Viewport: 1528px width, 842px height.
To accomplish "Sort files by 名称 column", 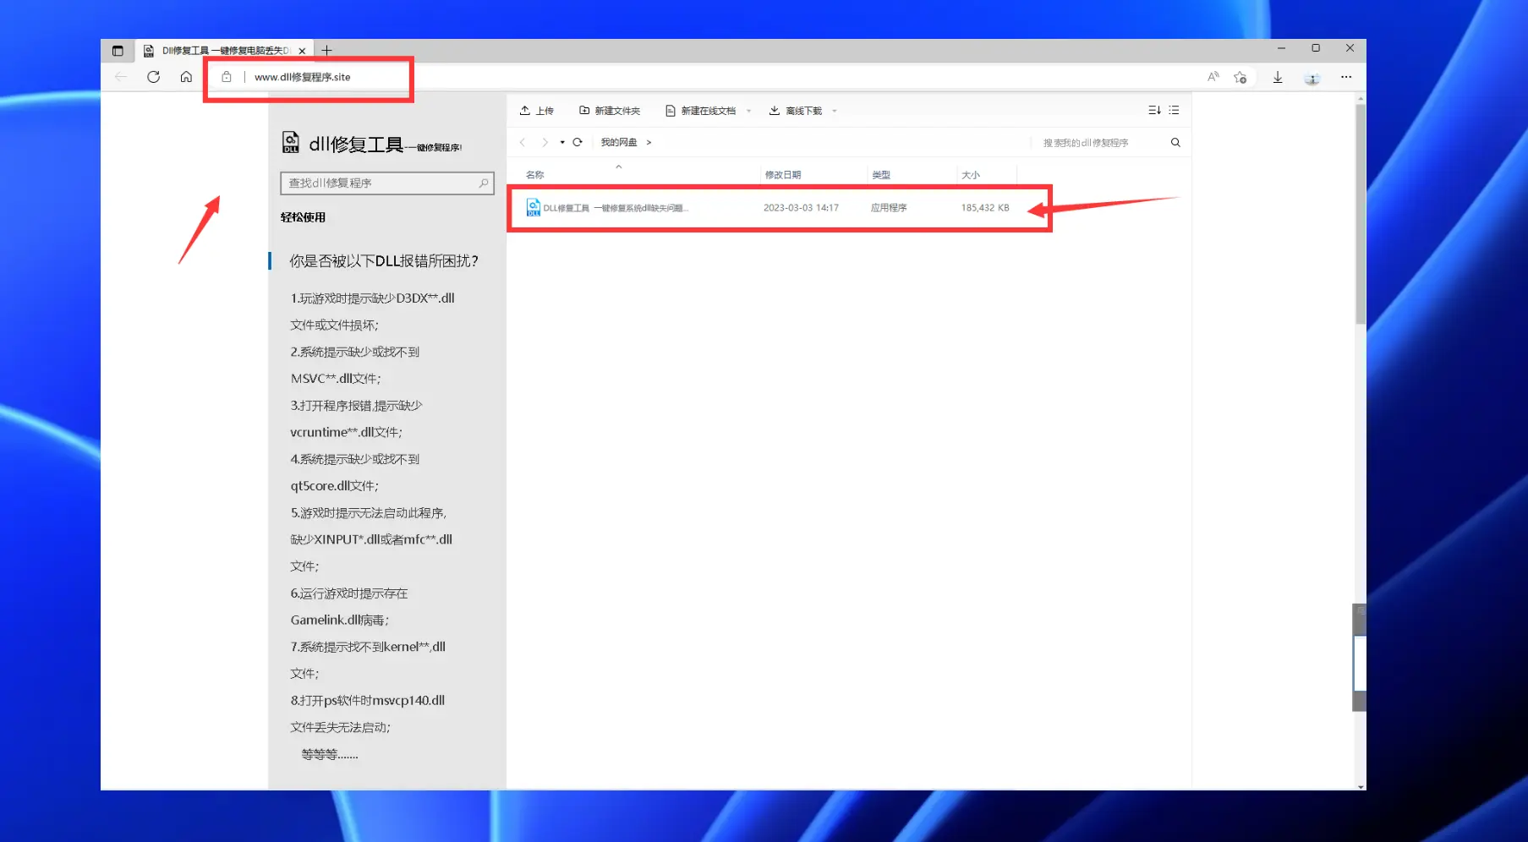I will 535,175.
